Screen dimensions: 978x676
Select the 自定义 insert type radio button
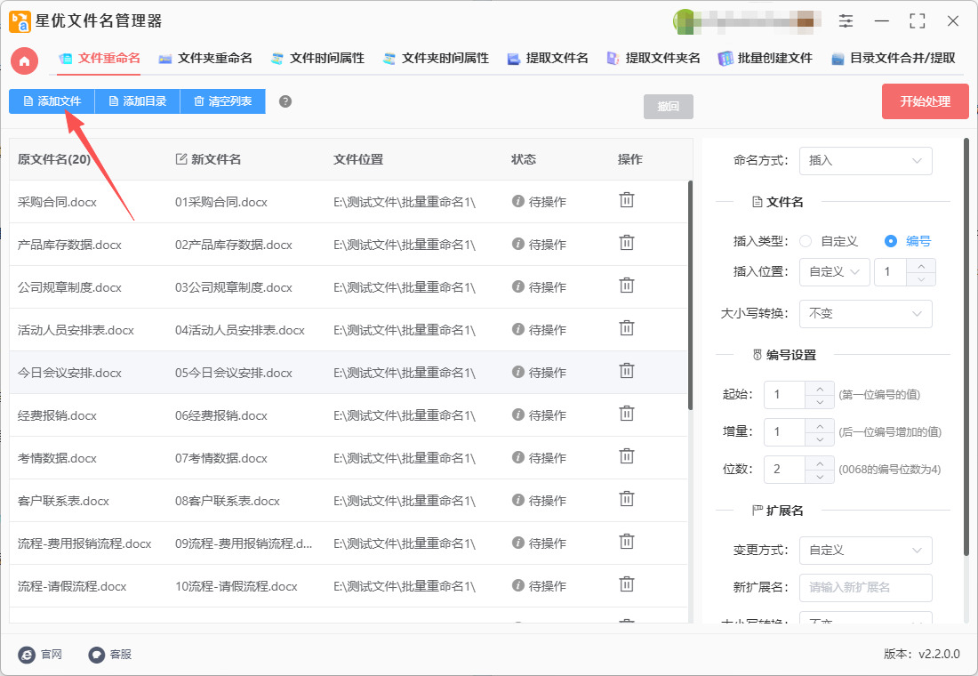pos(806,241)
